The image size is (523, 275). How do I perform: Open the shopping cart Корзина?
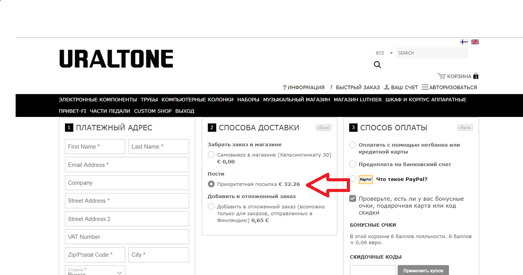click(458, 76)
